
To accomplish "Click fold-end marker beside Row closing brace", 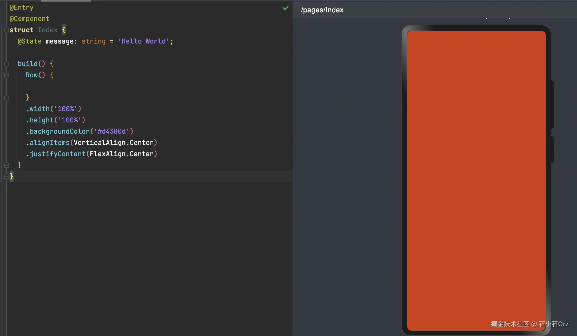I will (7, 98).
